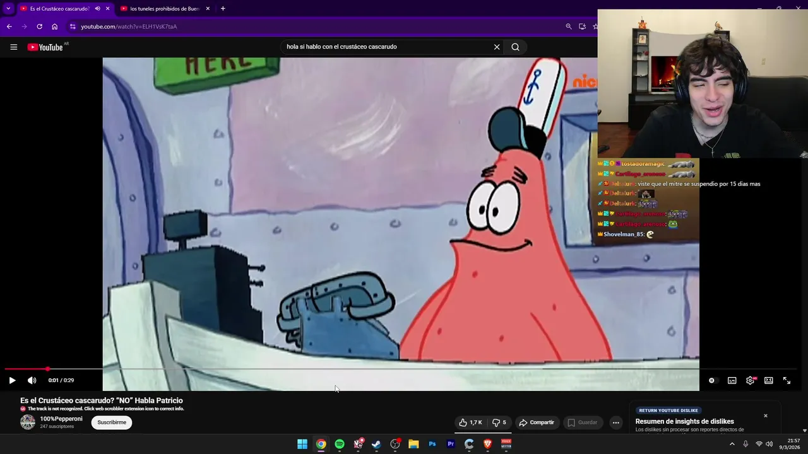Like the video showing 1,7 K
Image resolution: width=808 pixels, height=454 pixels.
pos(470,422)
